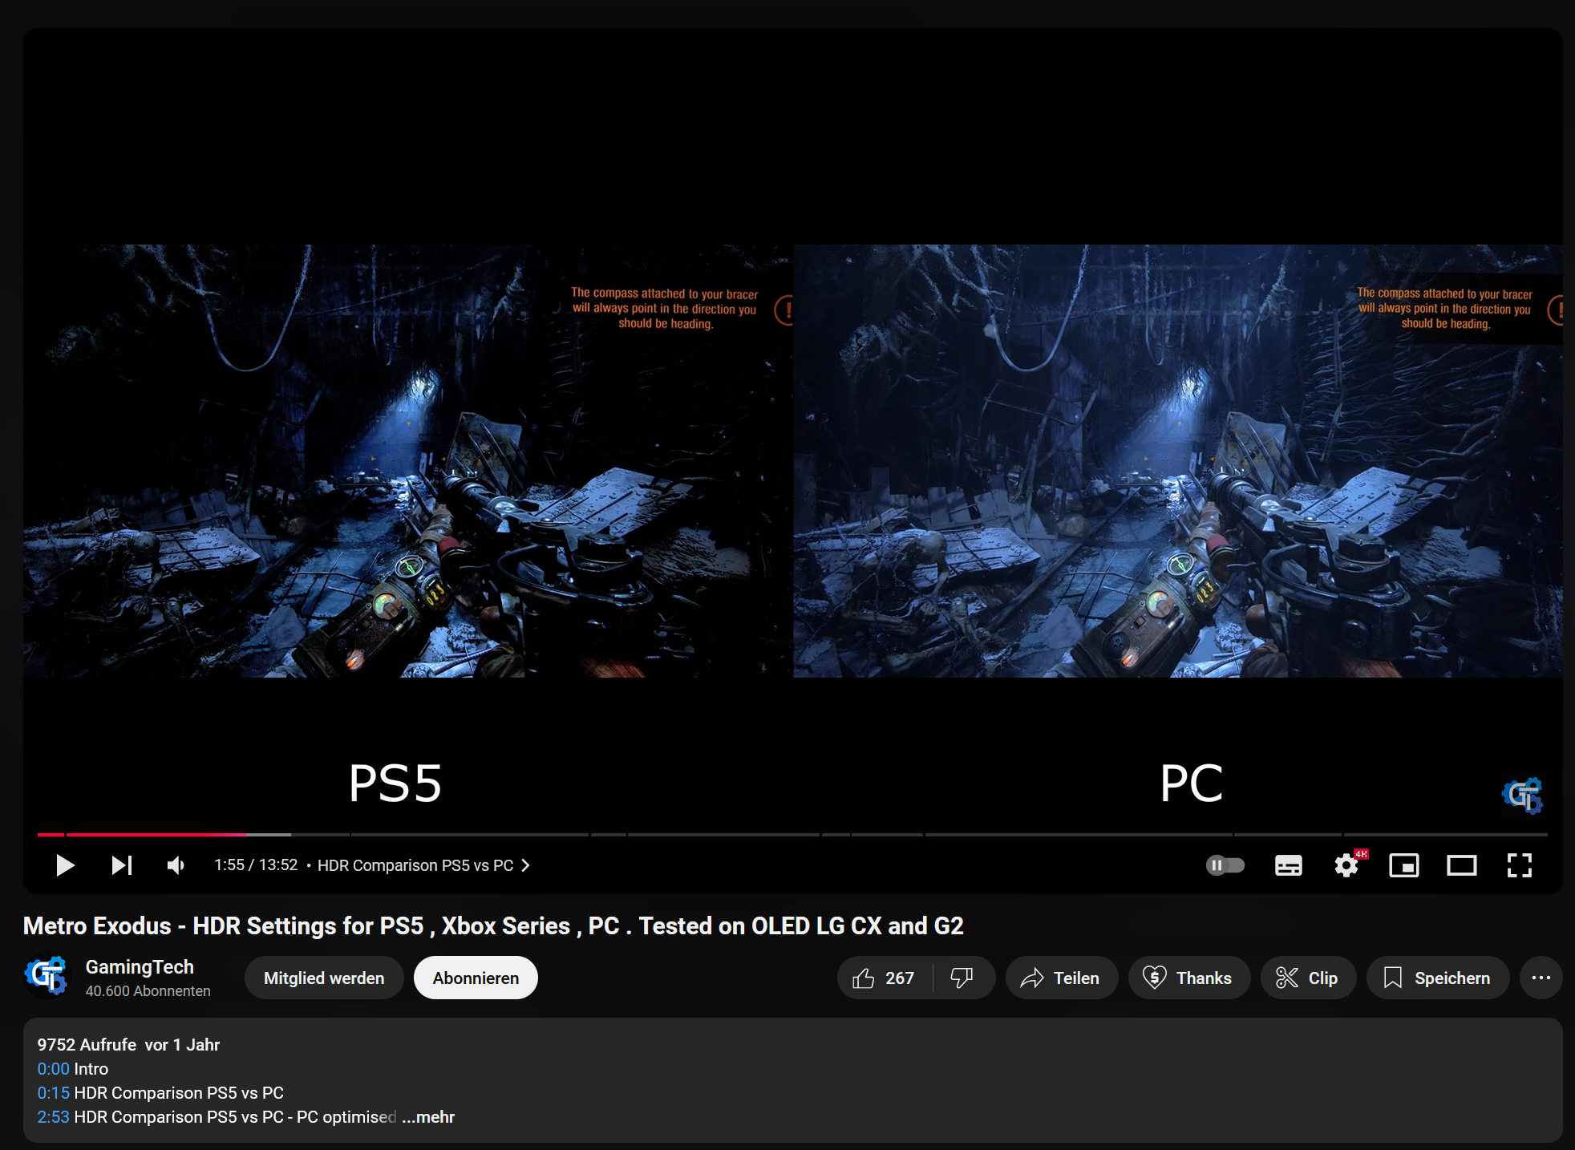Mute the video volume
The image size is (1575, 1150).
click(x=176, y=865)
